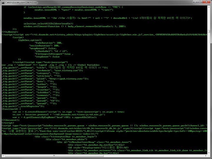
Task: Click the d.getElementsByTagName('head') line
Action: [x=55, y=117]
